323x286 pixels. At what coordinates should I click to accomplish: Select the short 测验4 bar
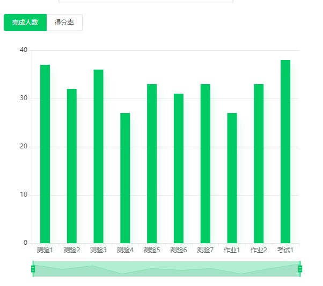pyautogui.click(x=125, y=178)
